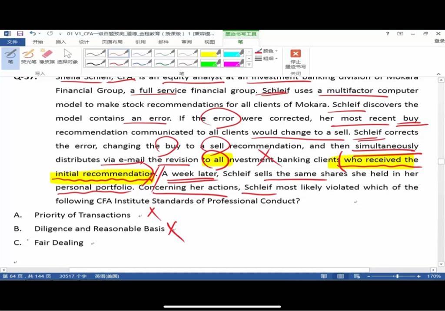Image resolution: width=445 pixels, height=311 pixels.
Task: Pick the green pen in bottom row
Action: [x=165, y=63]
